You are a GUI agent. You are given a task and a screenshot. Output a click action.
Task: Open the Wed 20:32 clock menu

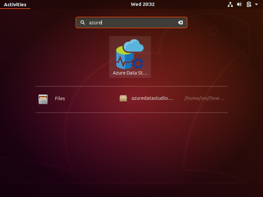click(x=143, y=4)
